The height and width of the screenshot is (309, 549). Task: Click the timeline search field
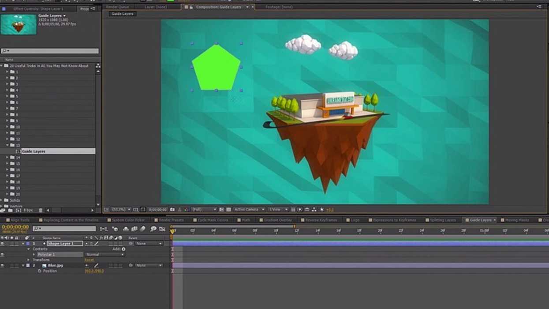[x=64, y=229]
